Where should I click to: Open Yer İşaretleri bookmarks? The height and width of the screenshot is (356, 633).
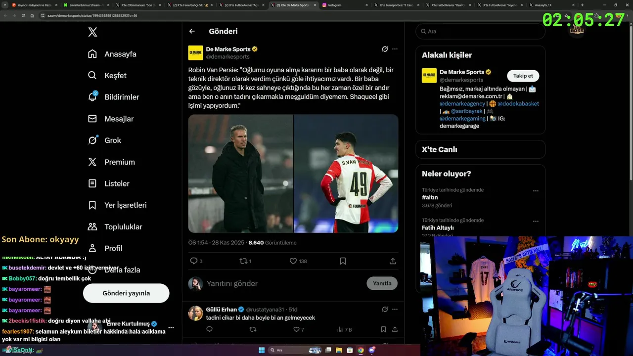click(117, 205)
